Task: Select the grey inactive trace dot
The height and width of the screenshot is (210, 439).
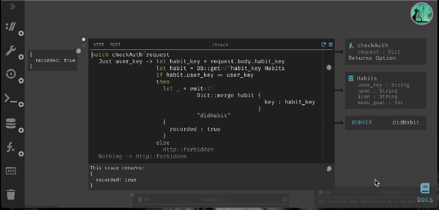Action: pos(83,46)
